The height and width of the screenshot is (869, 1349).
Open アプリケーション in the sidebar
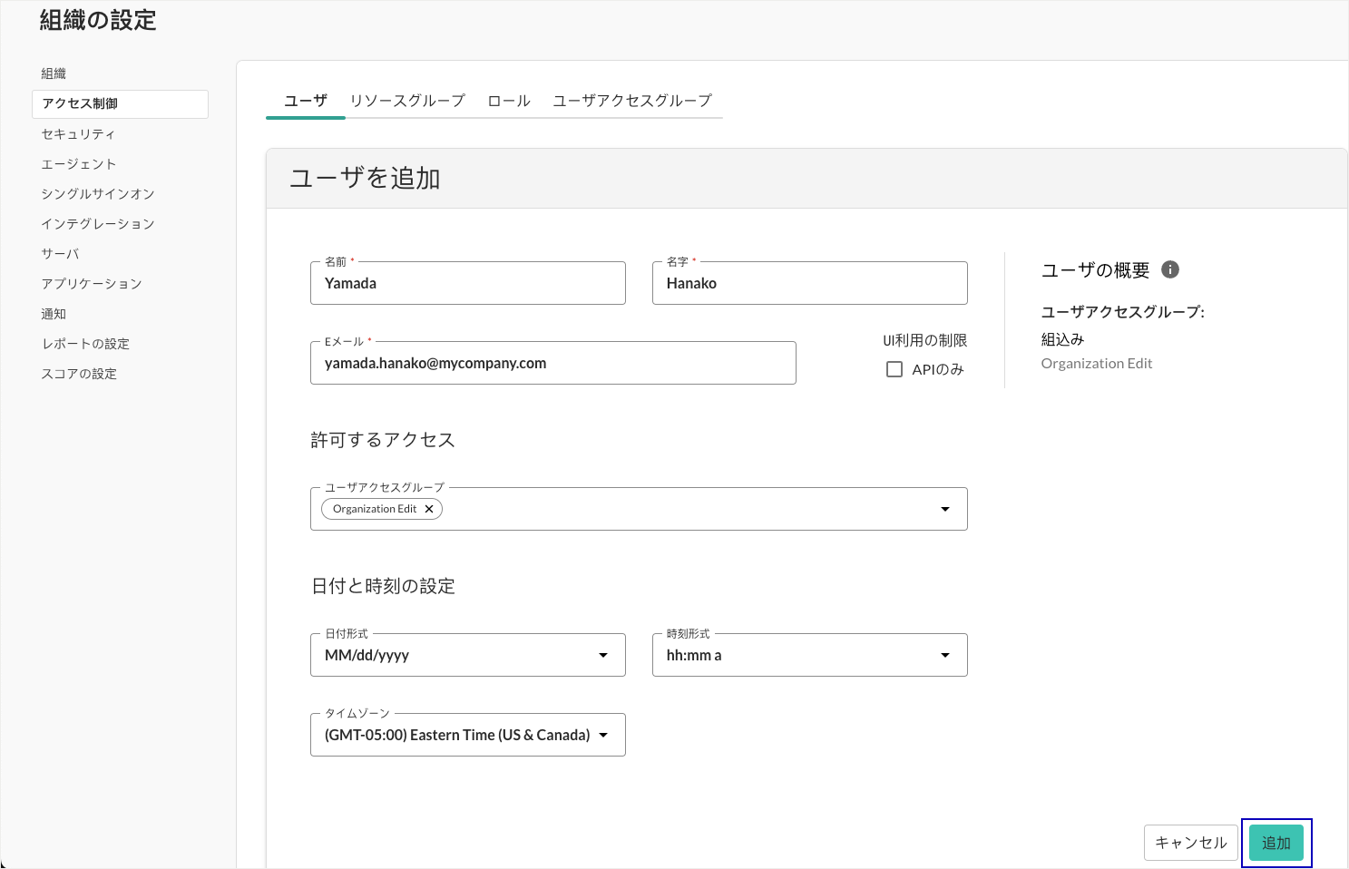pos(92,283)
